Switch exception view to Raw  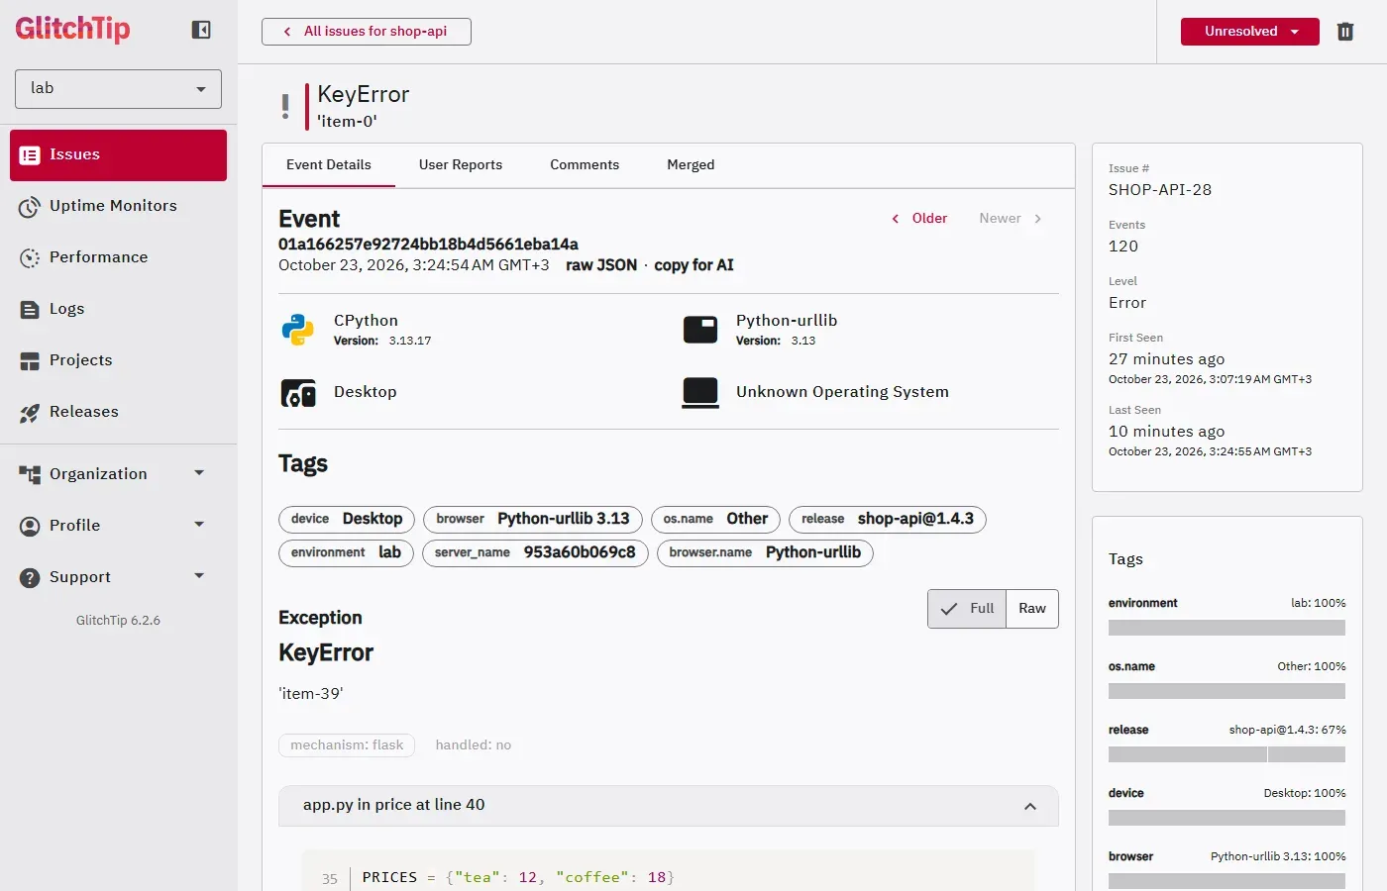click(1032, 609)
